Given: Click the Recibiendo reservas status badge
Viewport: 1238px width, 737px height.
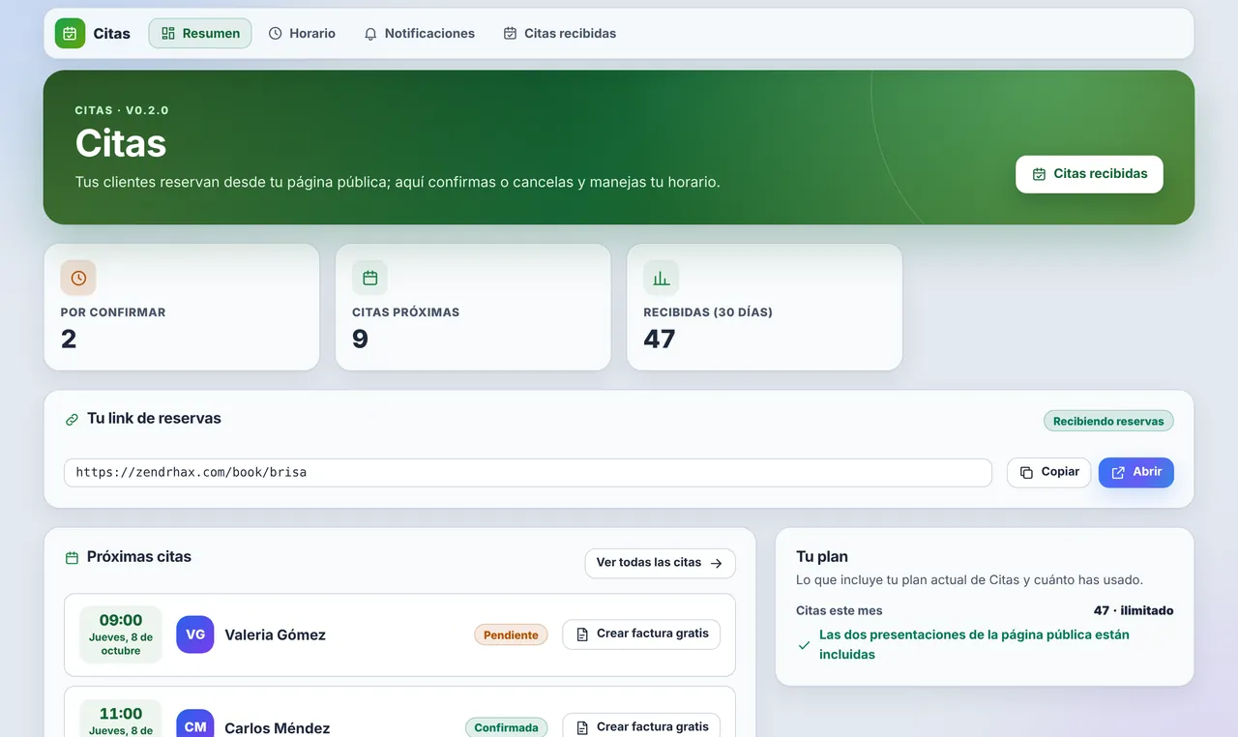Looking at the screenshot, I should click(x=1108, y=421).
